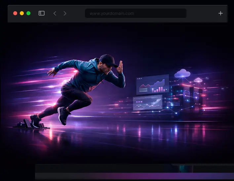Open a new tab with plus icon
This screenshot has height=181, width=234.
(220, 13)
